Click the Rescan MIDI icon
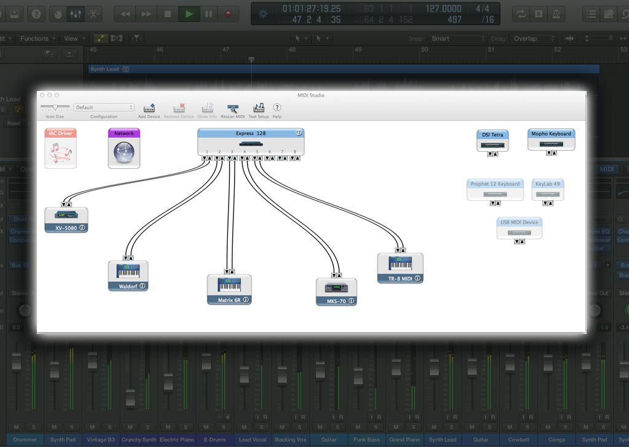The width and height of the screenshot is (629, 447). click(x=232, y=108)
